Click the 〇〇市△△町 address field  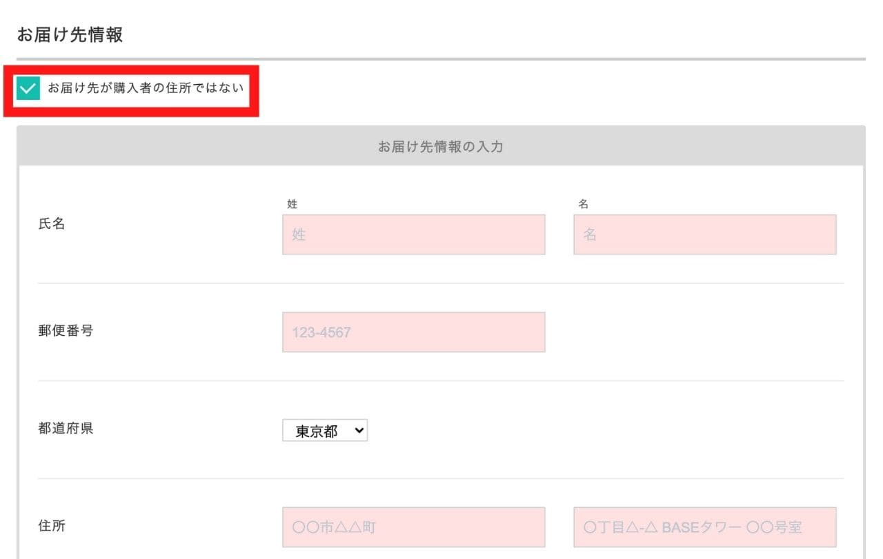[x=414, y=527]
